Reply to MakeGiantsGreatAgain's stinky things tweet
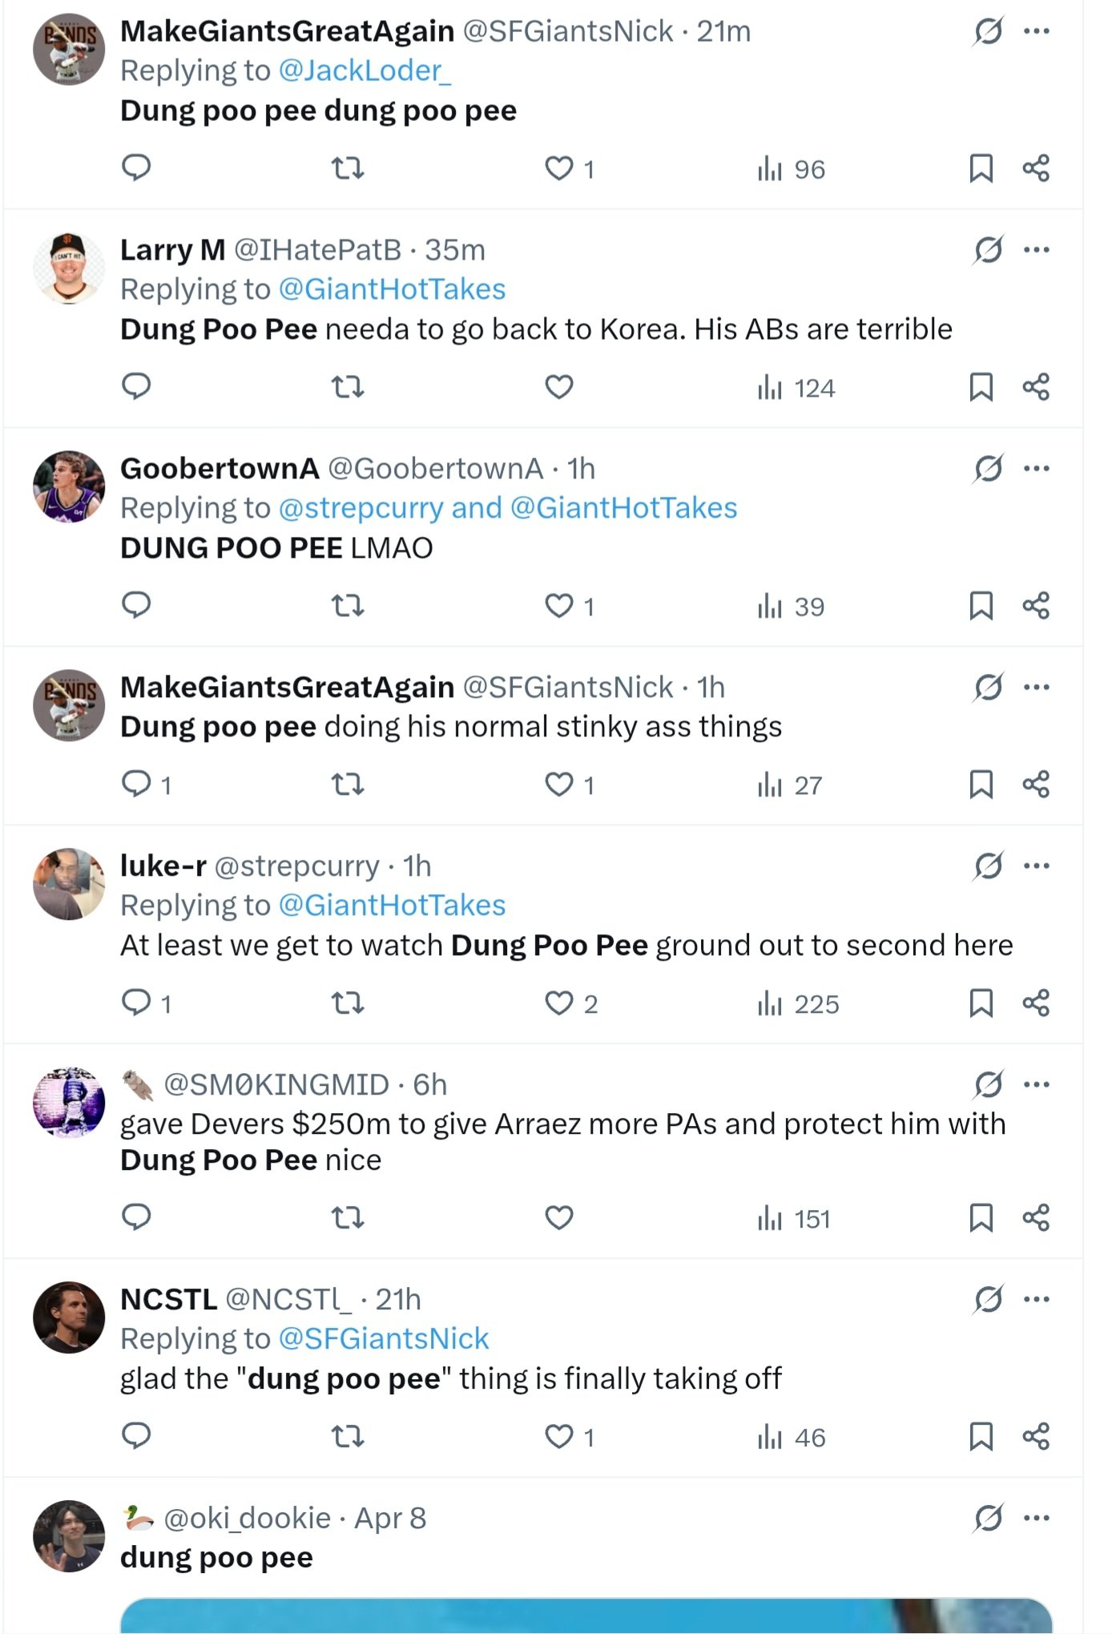Viewport: 1112px width, 1634px height. coord(136,784)
